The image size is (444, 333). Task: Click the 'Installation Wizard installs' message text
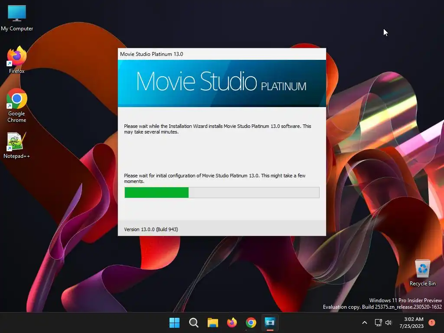tap(218, 129)
